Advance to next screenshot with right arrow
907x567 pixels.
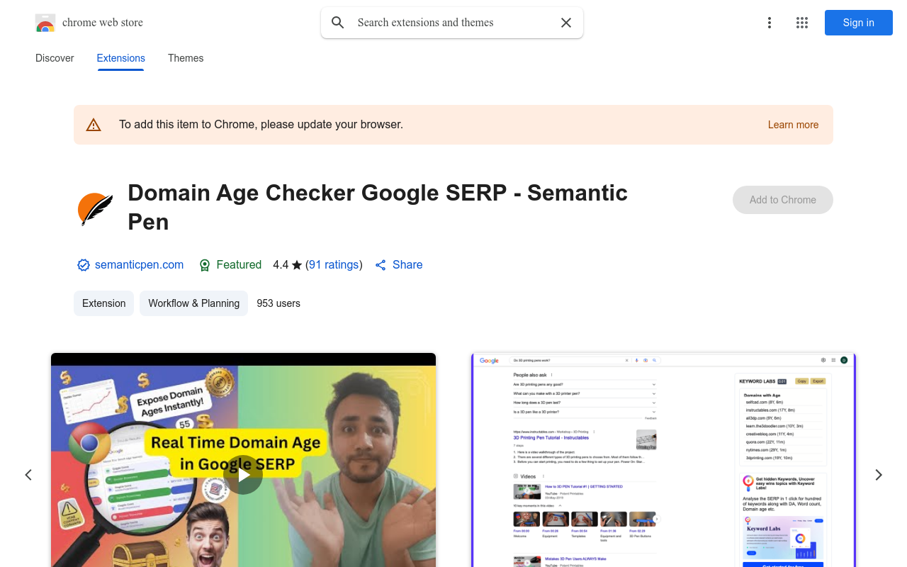(x=879, y=475)
